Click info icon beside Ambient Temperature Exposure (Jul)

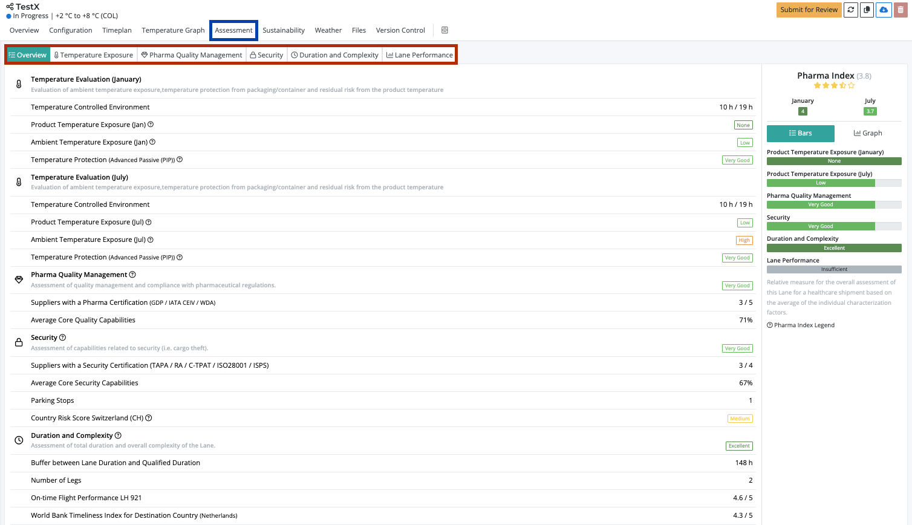click(151, 240)
